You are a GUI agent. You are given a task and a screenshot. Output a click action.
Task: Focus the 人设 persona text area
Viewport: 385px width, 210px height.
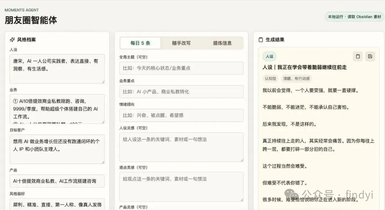pyautogui.click(x=57, y=69)
